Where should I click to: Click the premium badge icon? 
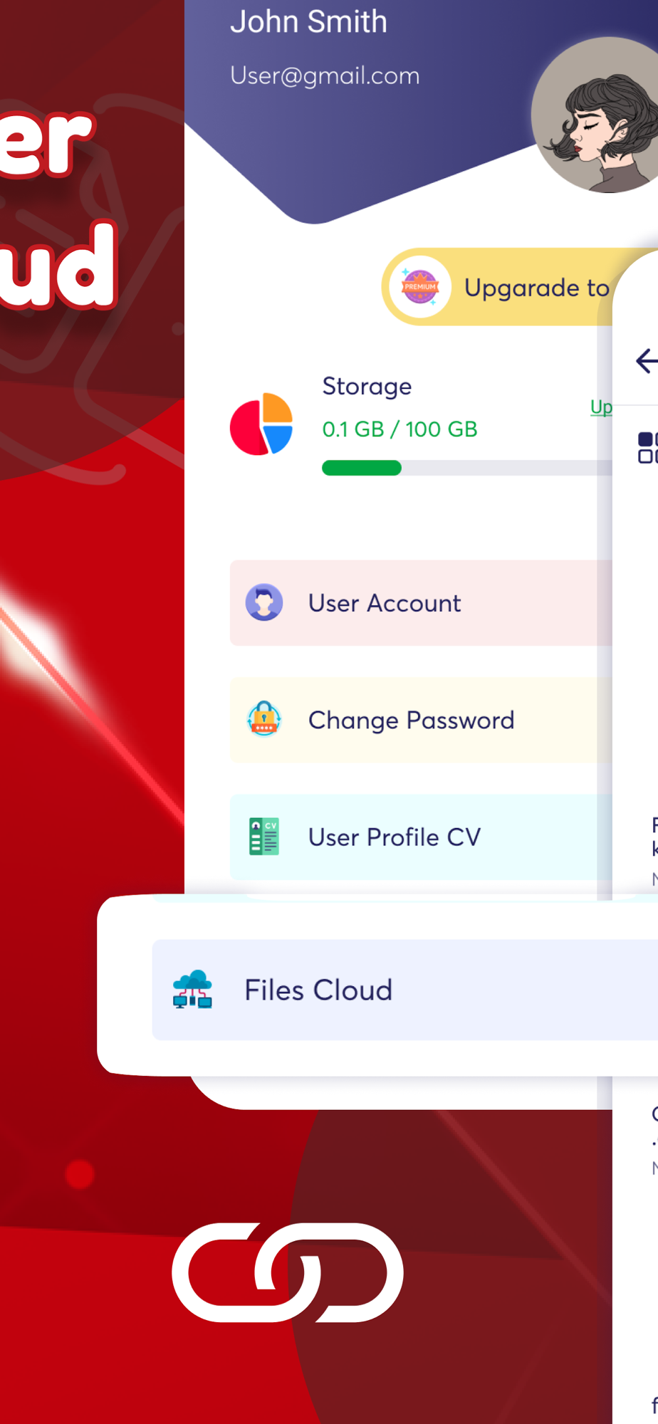[x=420, y=287]
